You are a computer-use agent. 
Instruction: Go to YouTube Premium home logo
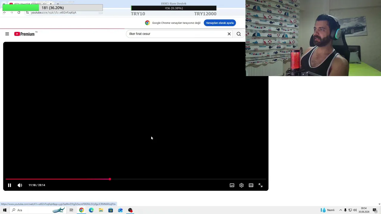point(24,34)
